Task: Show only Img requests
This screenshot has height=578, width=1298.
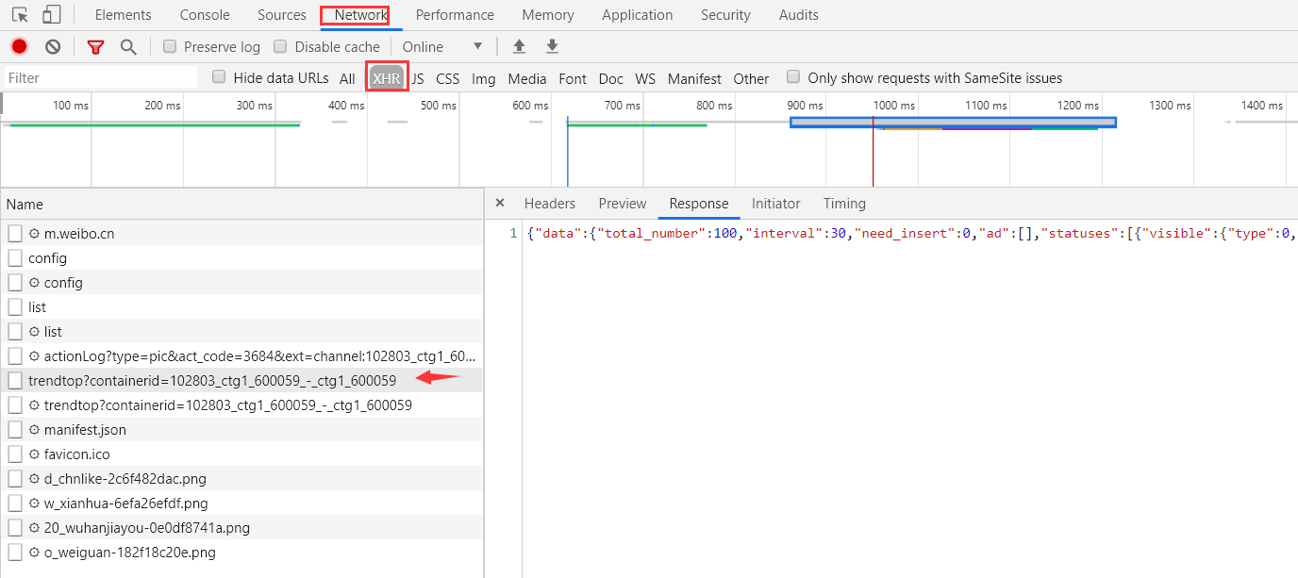Action: [484, 78]
